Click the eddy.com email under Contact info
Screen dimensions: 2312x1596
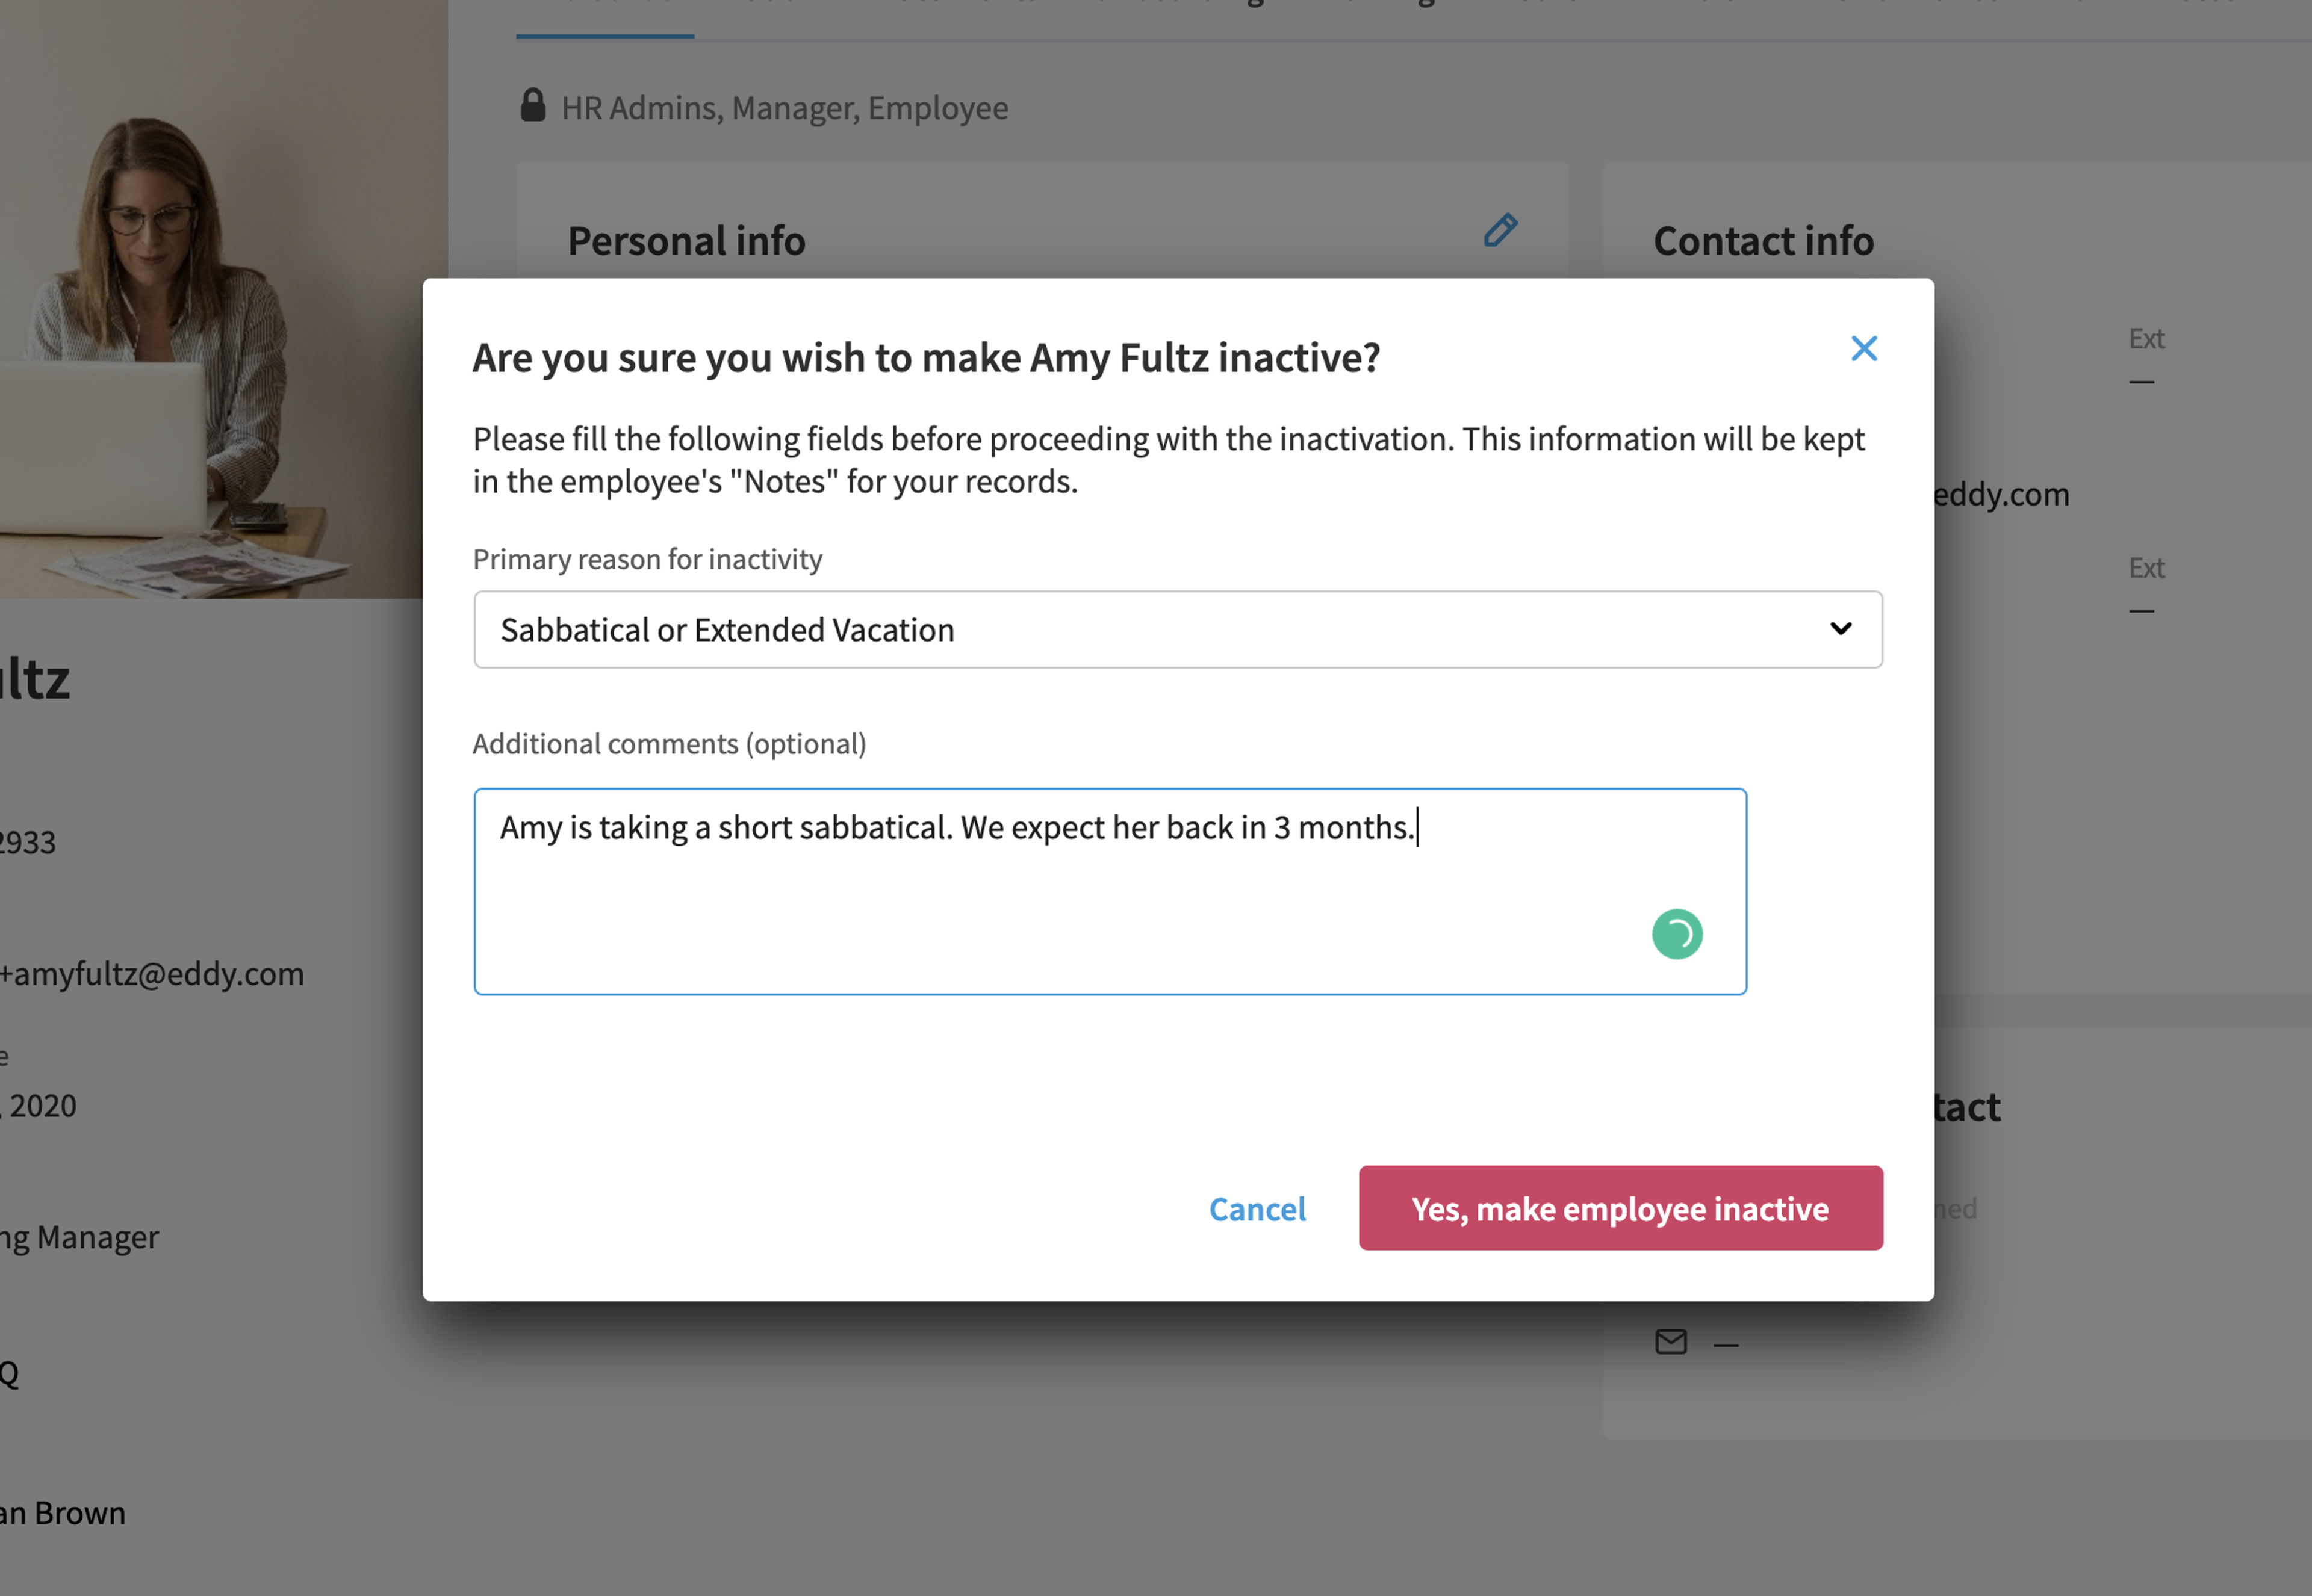(2000, 494)
